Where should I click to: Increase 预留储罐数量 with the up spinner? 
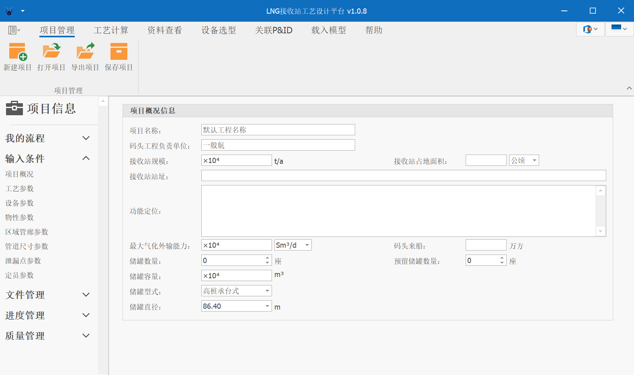click(x=502, y=258)
